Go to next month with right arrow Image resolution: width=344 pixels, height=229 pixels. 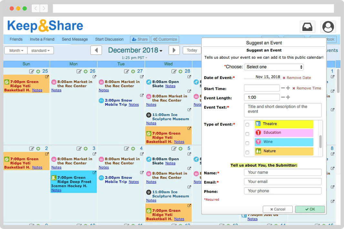[174, 50]
